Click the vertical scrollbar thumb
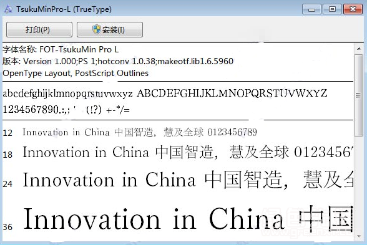367x245 pixels. [359, 95]
